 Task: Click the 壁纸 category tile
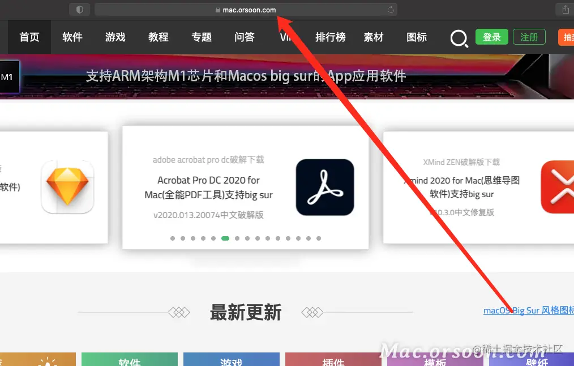click(x=532, y=359)
